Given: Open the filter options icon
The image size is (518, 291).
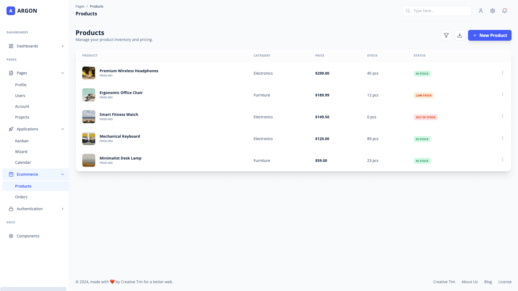Looking at the screenshot, I should pos(446,35).
